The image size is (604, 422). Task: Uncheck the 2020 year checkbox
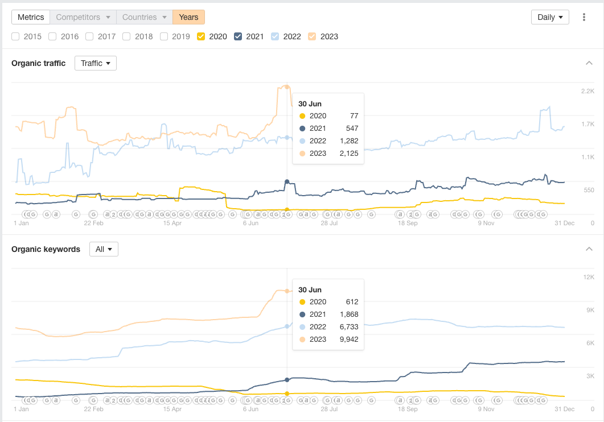[201, 36]
